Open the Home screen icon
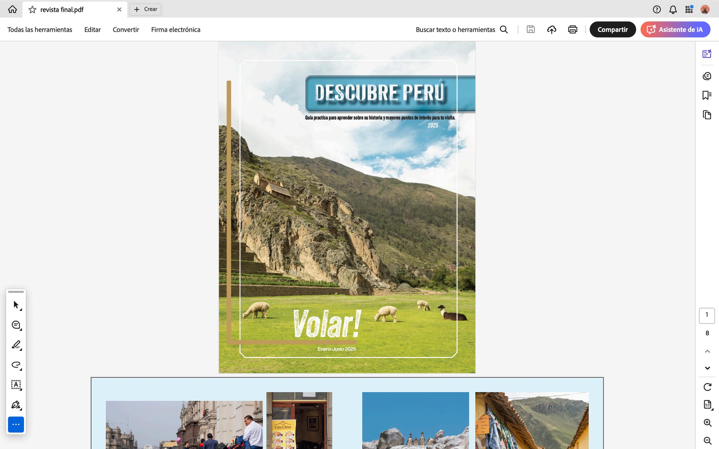719x449 pixels. pyautogui.click(x=12, y=9)
